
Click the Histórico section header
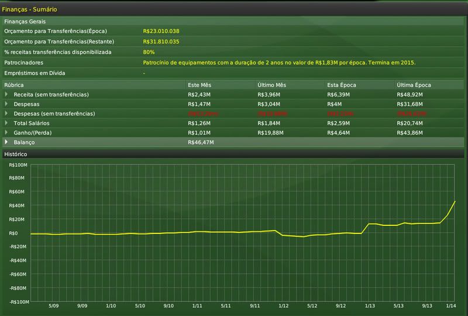pos(16,154)
